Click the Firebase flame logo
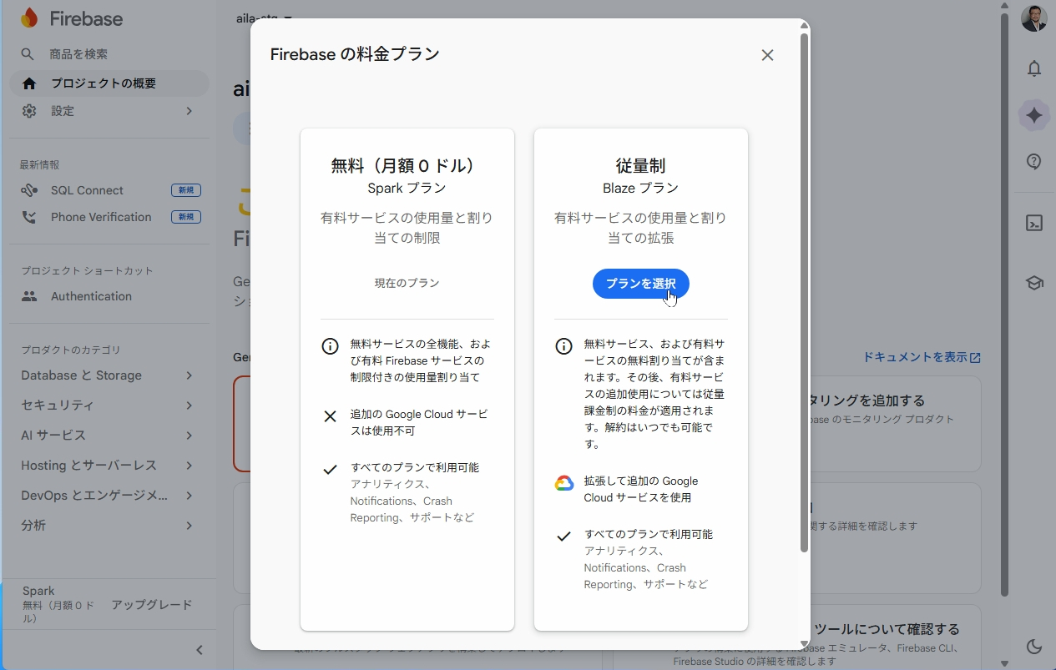 pos(29,18)
